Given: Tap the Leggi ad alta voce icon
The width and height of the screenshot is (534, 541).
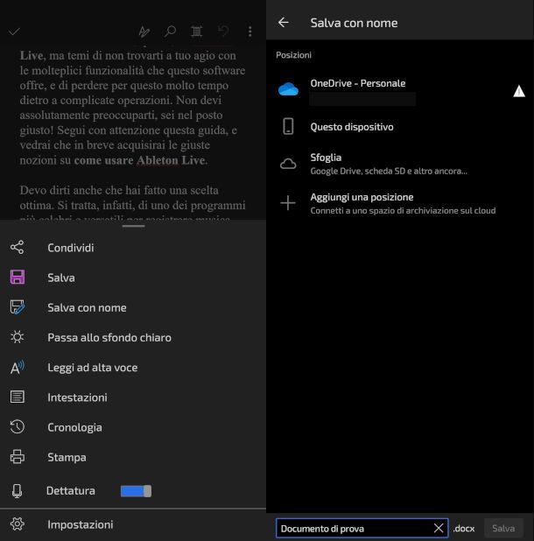Looking at the screenshot, I should (x=18, y=367).
